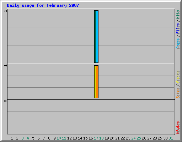
Task: Click green day 24 axis label
Action: tap(133, 138)
